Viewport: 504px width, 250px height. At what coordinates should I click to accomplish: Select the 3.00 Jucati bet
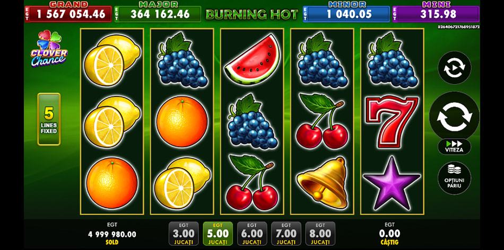[184, 234]
